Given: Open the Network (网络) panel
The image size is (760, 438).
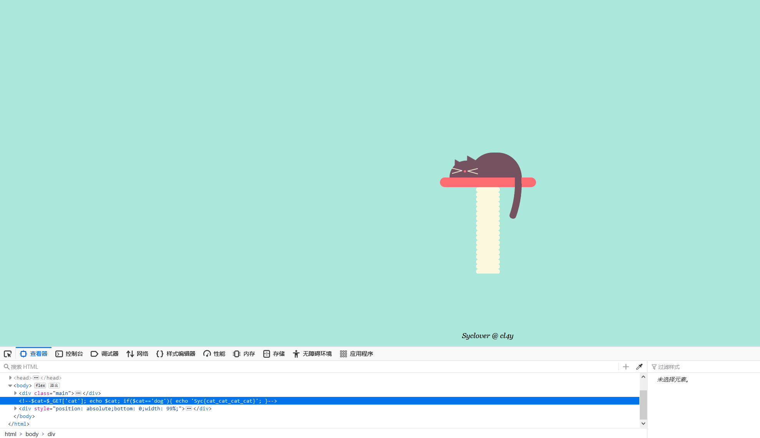Looking at the screenshot, I should (137, 354).
